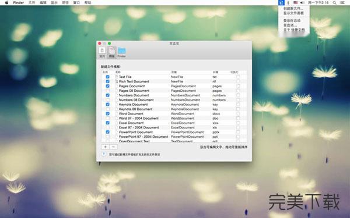Add a new template with plus button
Image resolution: width=350 pixels, height=218 pixels.
coord(105,147)
